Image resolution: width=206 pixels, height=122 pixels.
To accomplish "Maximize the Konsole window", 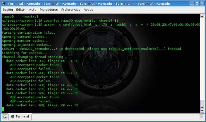I will (x=196, y=4).
